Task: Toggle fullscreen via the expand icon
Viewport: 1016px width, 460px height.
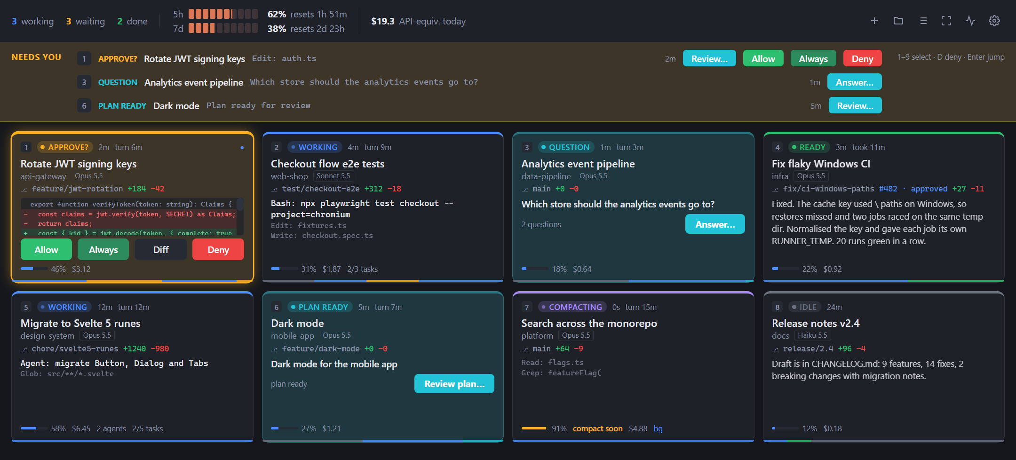Action: pyautogui.click(x=946, y=21)
